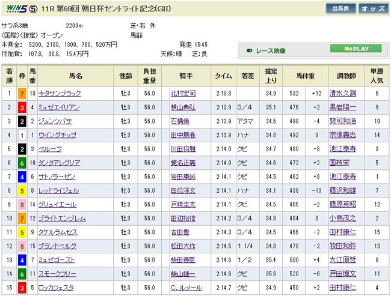Click the red frame 3 badge for ミュゼエイリアン
This screenshot has height=296, width=391.
tap(21, 107)
